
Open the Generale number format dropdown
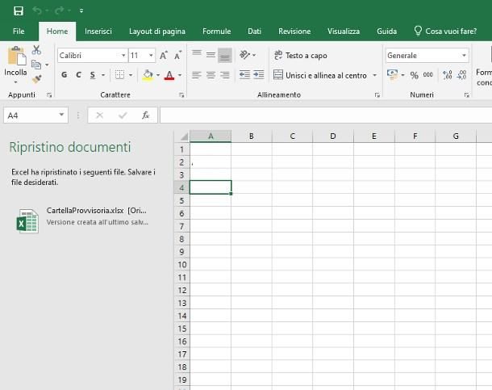[464, 56]
